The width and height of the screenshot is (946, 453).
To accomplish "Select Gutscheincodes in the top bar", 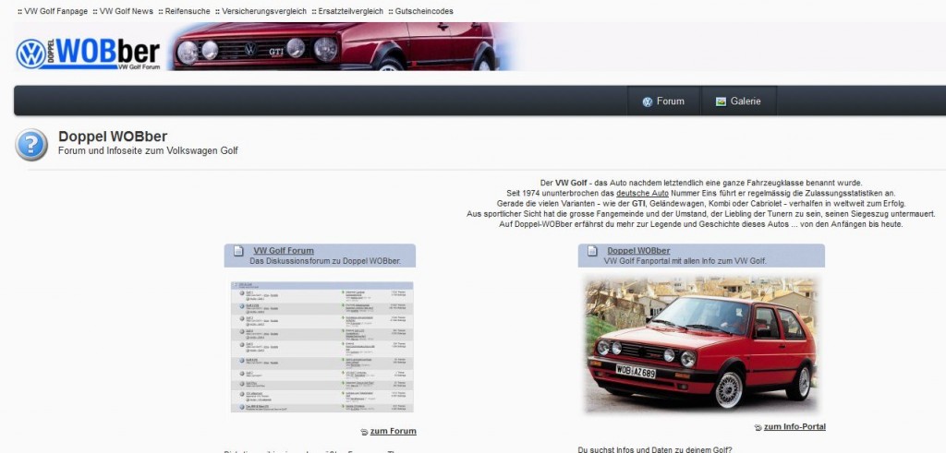I will [423, 11].
